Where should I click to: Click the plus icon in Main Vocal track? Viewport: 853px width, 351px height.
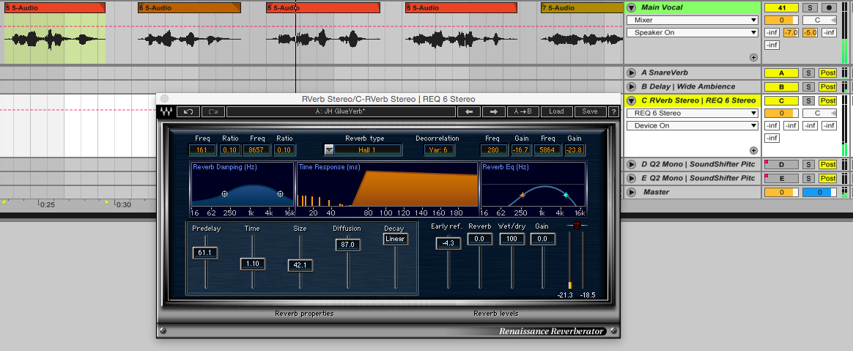[753, 57]
